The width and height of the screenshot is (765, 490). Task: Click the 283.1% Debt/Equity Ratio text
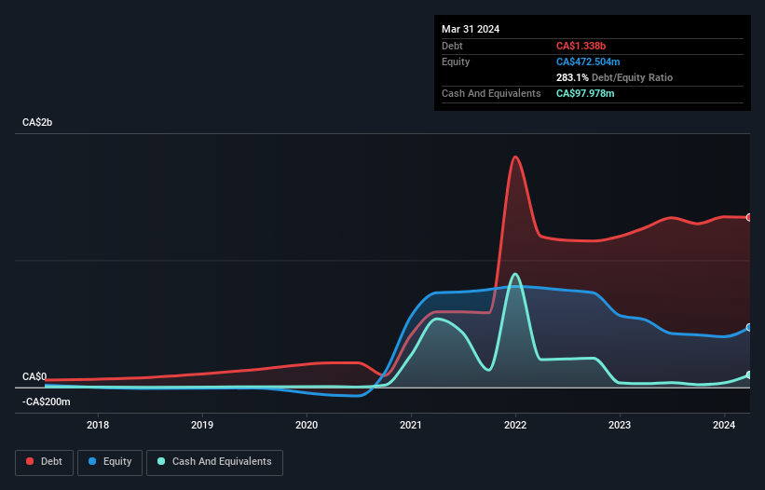pos(614,77)
